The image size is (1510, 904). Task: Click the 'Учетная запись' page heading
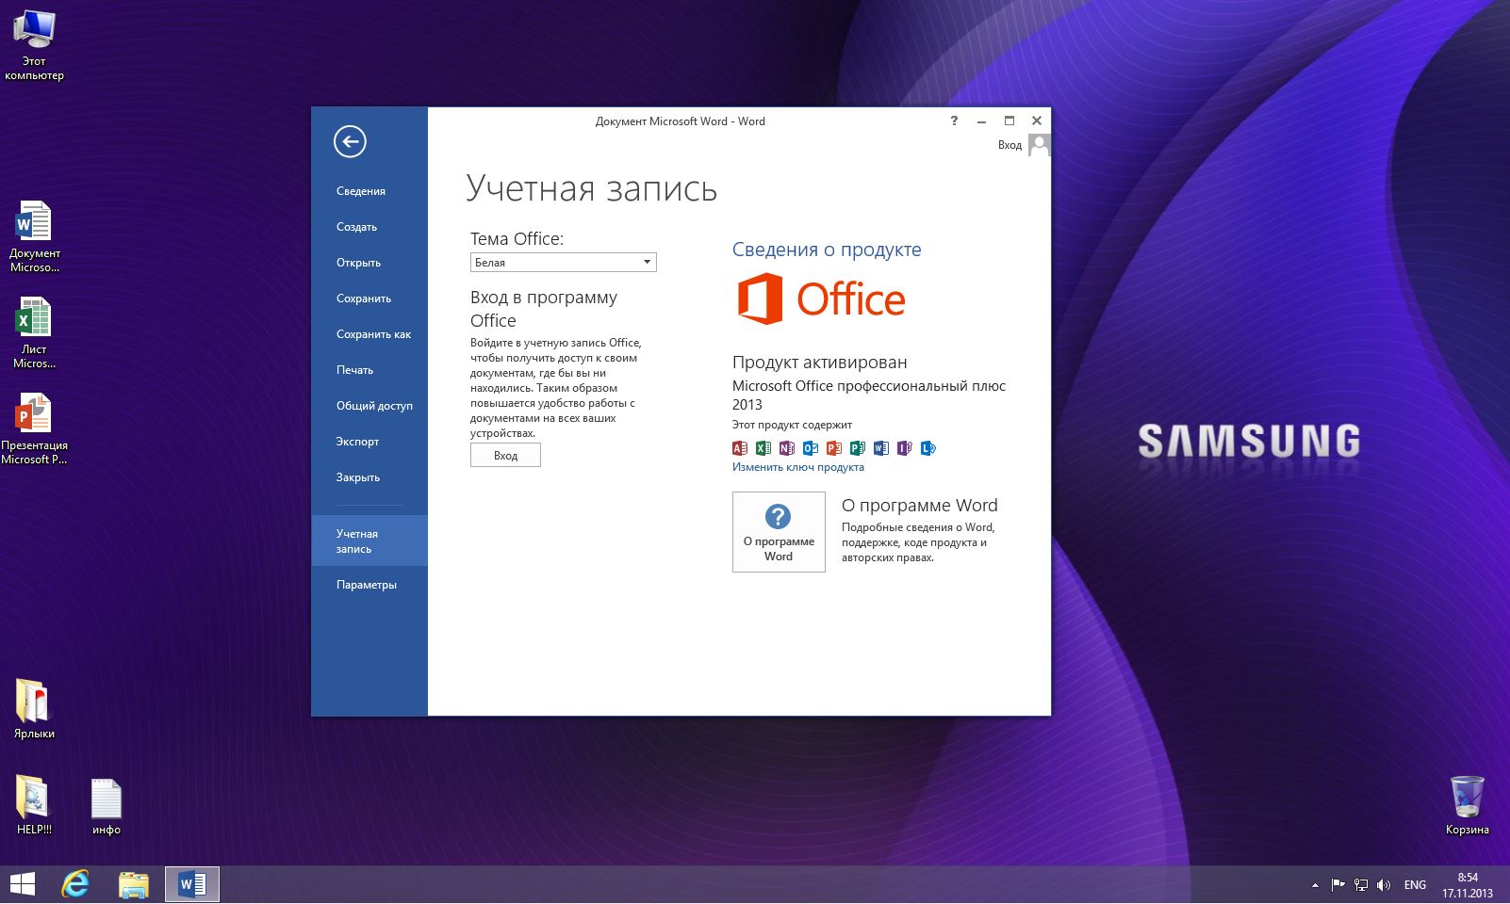(591, 188)
